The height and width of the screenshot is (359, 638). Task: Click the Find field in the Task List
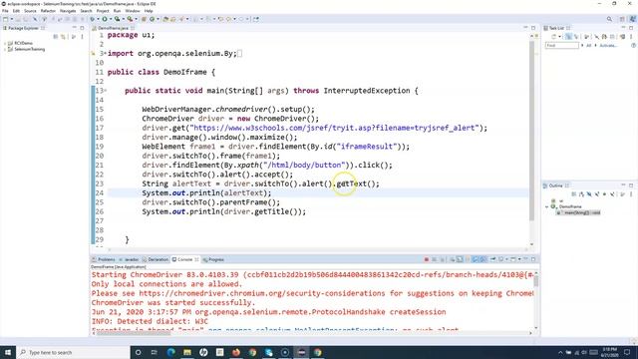(x=562, y=46)
